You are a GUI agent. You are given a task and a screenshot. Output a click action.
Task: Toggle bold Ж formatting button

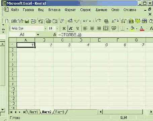tap(64, 28)
